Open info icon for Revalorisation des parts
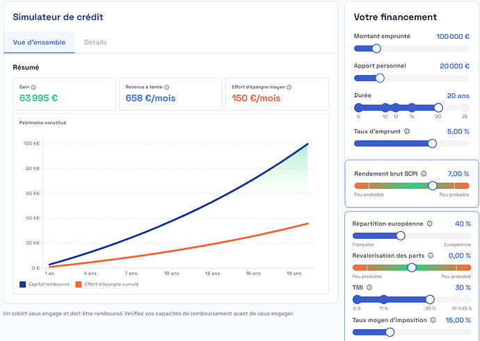Image resolution: width=480 pixels, height=341 pixels. click(431, 256)
